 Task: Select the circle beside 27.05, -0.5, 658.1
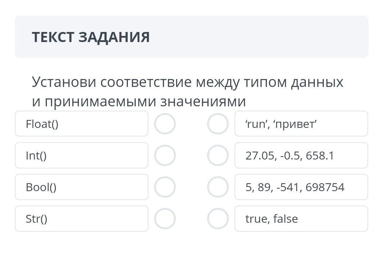point(218,156)
